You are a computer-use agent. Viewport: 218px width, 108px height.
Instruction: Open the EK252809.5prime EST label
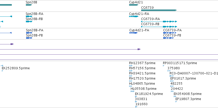click(16, 68)
